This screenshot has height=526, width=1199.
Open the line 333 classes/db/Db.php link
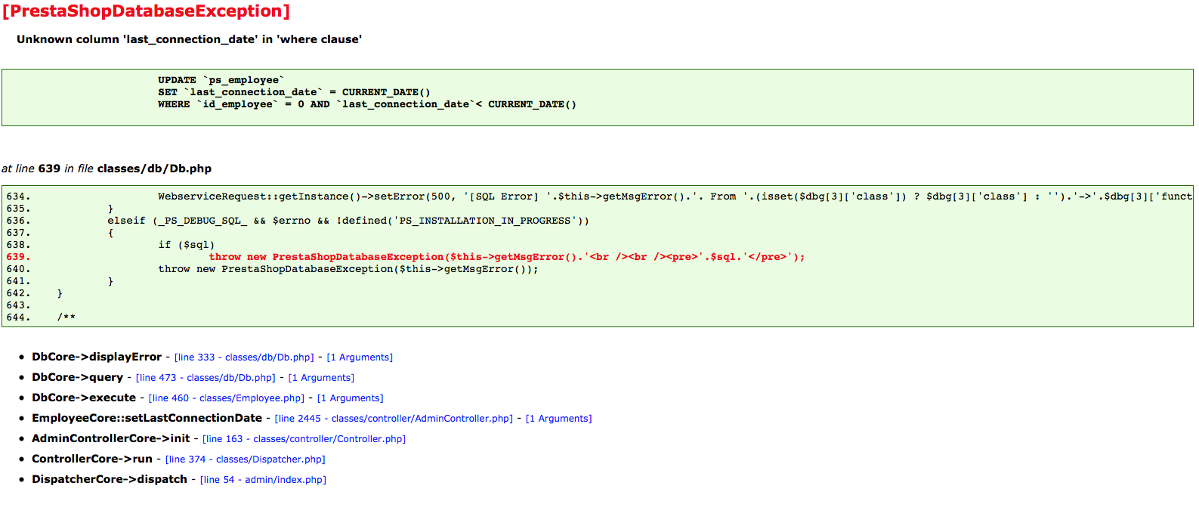(x=244, y=357)
